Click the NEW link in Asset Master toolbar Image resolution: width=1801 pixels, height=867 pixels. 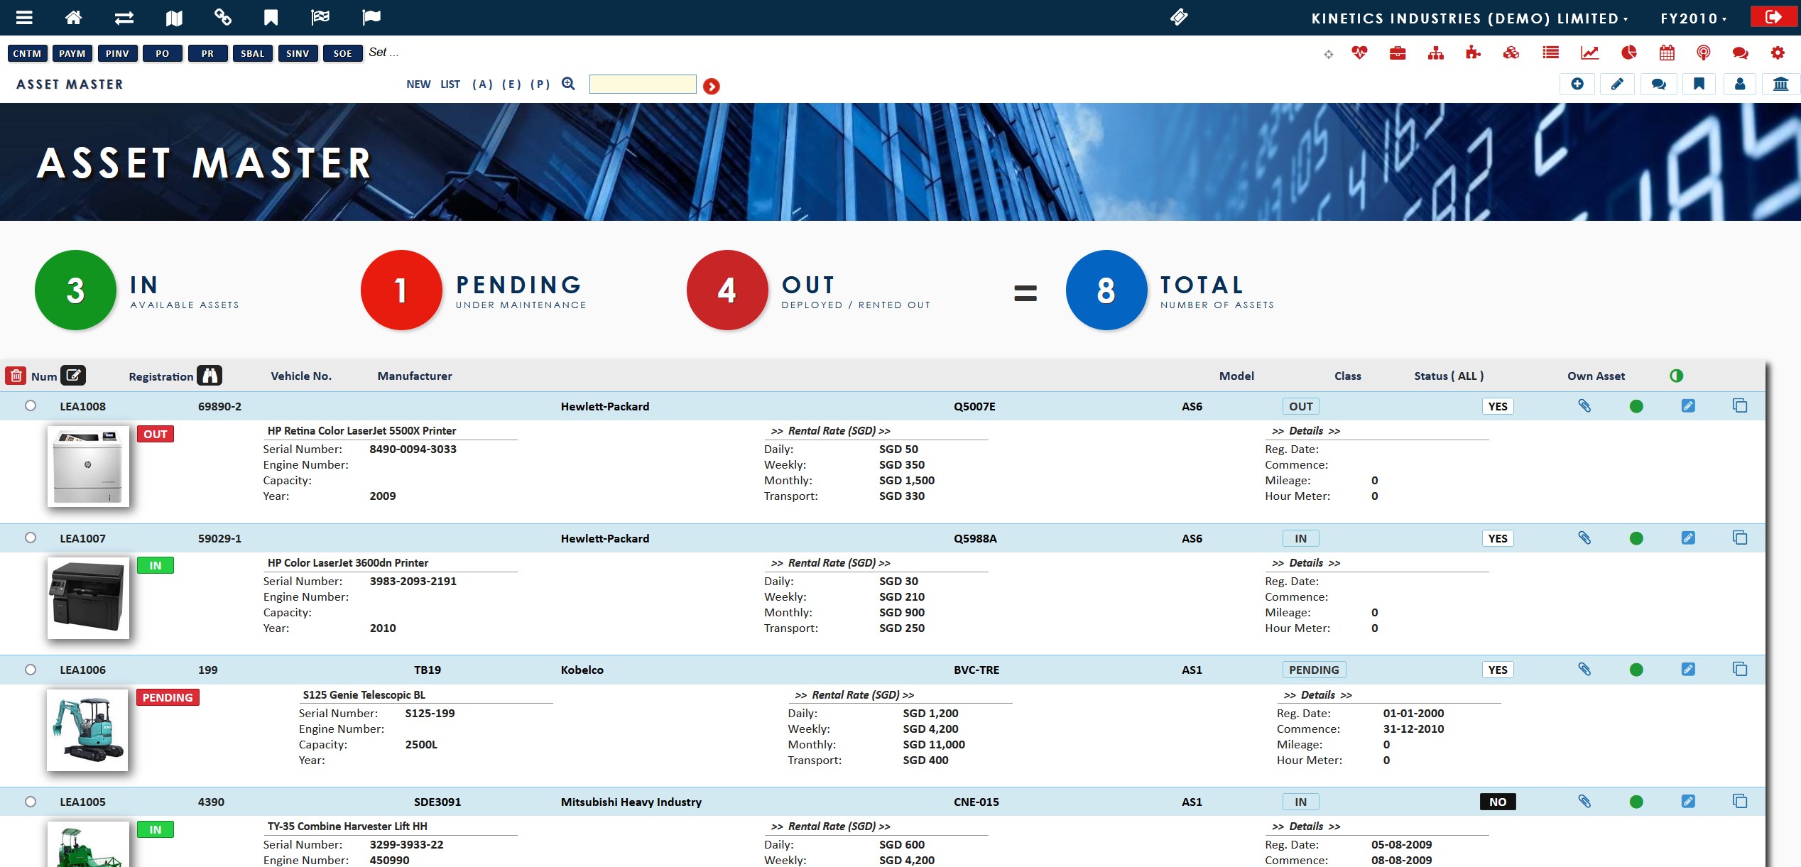pyautogui.click(x=418, y=84)
